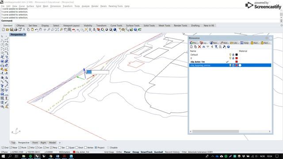Screen dimensions: 283x159
Task: Enable the Knot osnap checkbox
Action: tap(76, 148)
